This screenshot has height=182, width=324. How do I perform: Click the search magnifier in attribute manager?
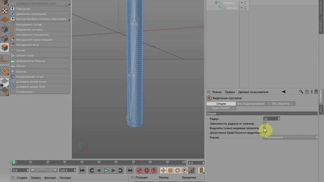301,92
